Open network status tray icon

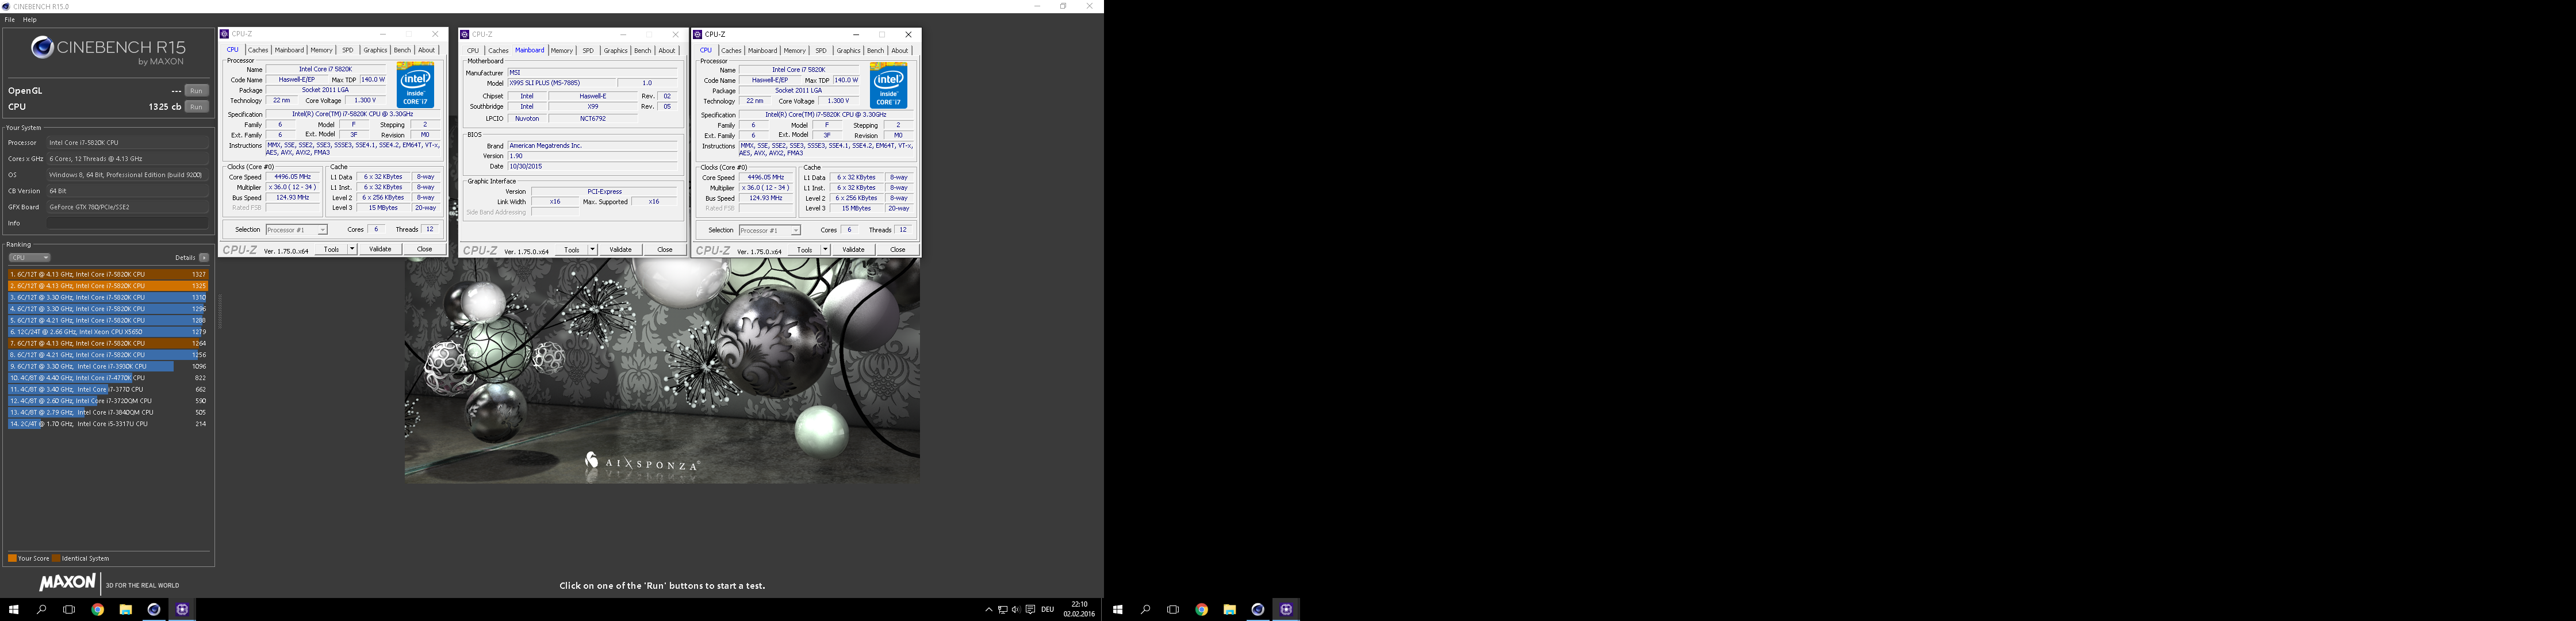click(1002, 609)
